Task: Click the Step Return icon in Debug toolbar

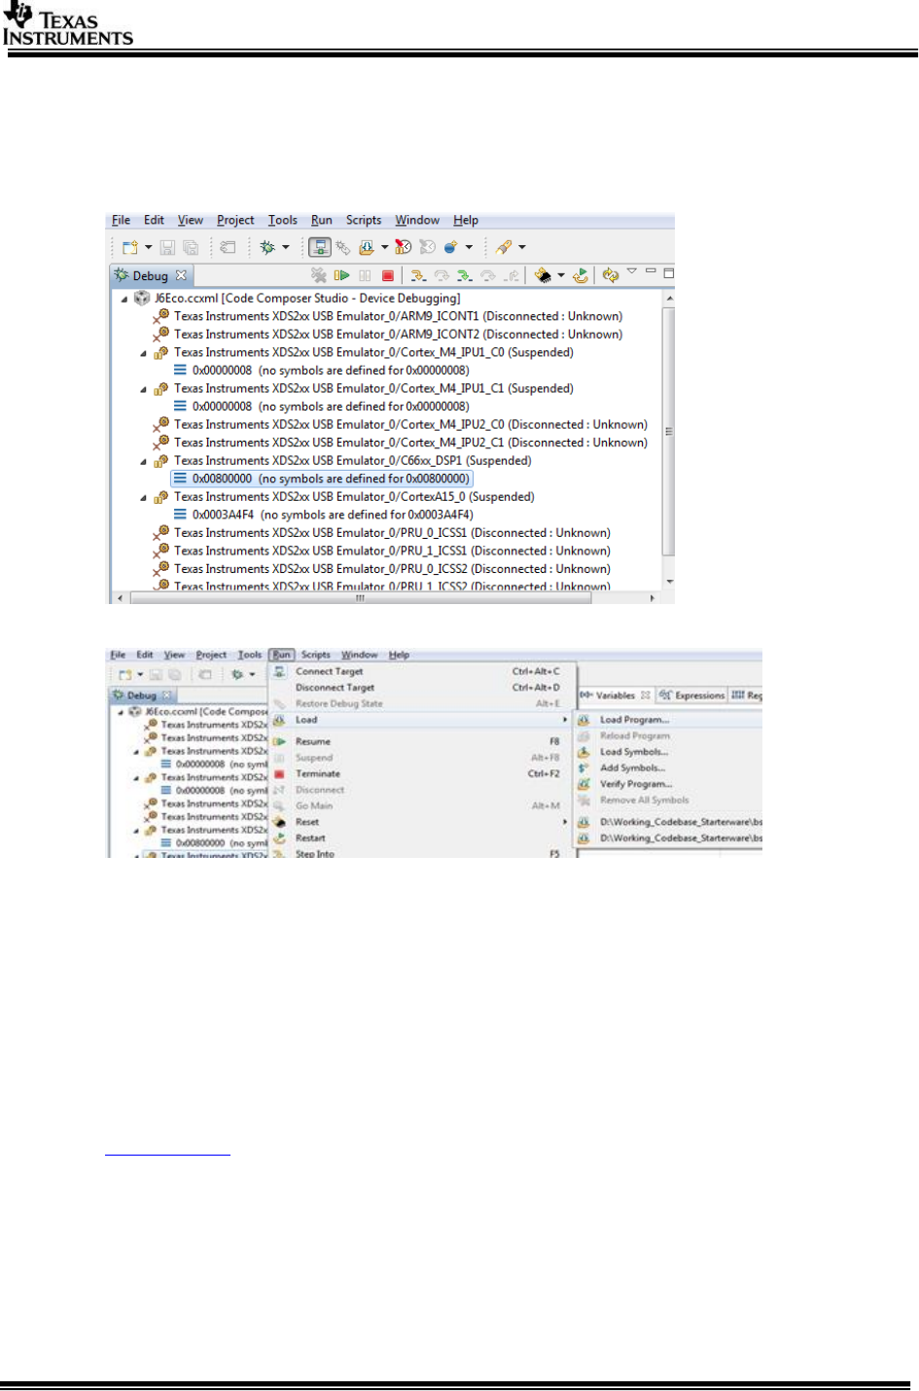Action: (512, 276)
